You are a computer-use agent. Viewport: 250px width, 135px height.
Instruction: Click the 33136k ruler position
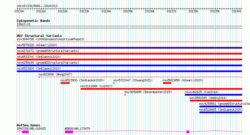click(150, 11)
